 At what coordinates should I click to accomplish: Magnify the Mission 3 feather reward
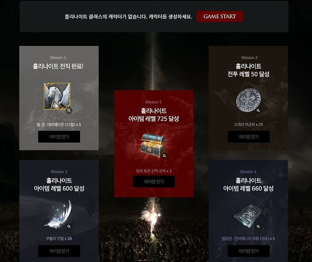click(x=69, y=226)
